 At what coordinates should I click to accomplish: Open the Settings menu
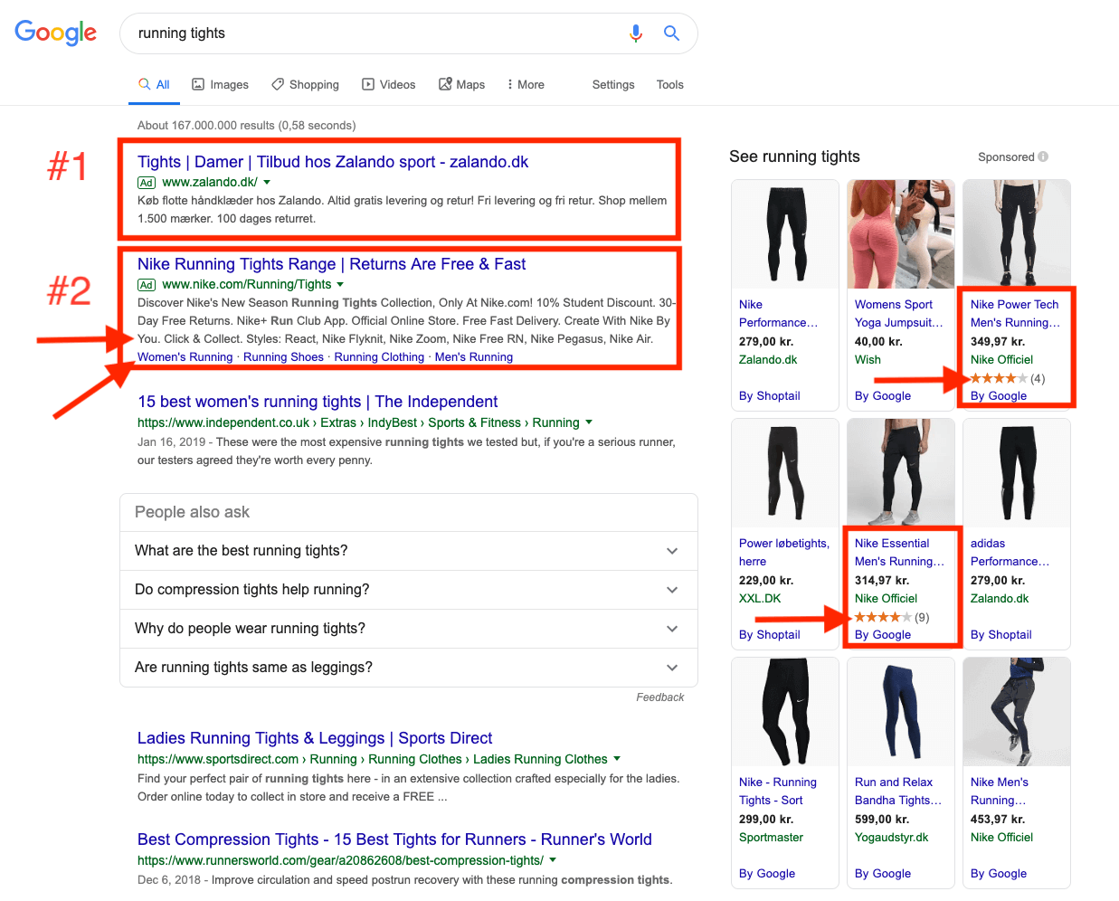(612, 84)
